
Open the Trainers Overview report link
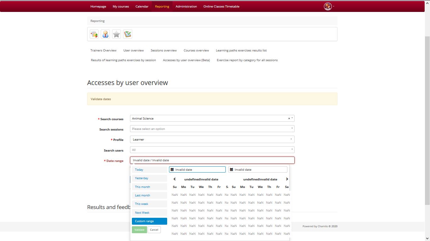pos(103,50)
